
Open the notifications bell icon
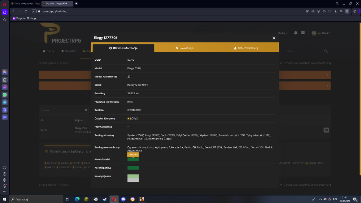[x=296, y=33]
